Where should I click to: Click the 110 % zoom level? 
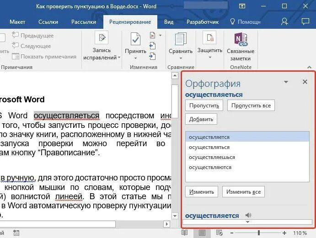coord(300,233)
